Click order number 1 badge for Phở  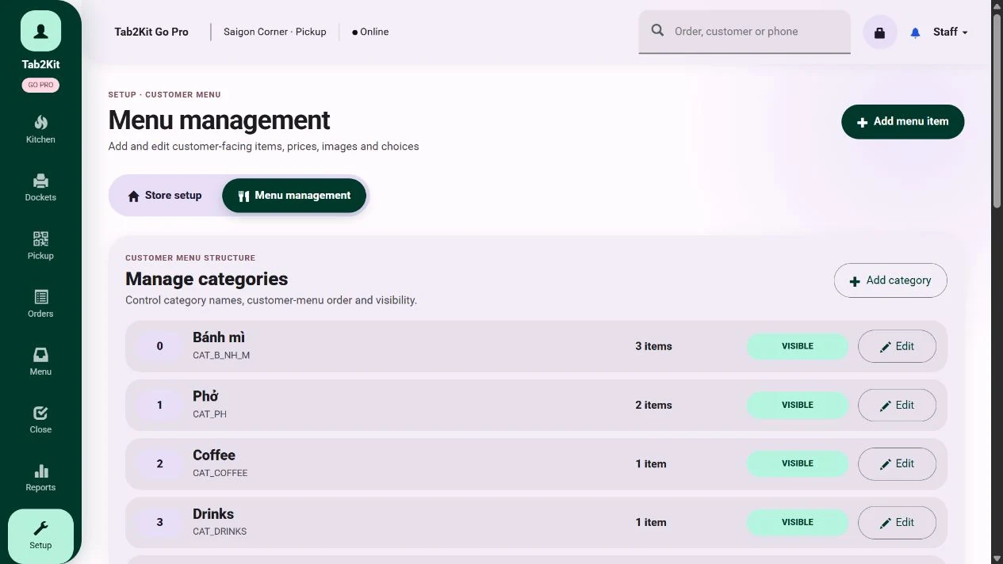[x=159, y=405]
